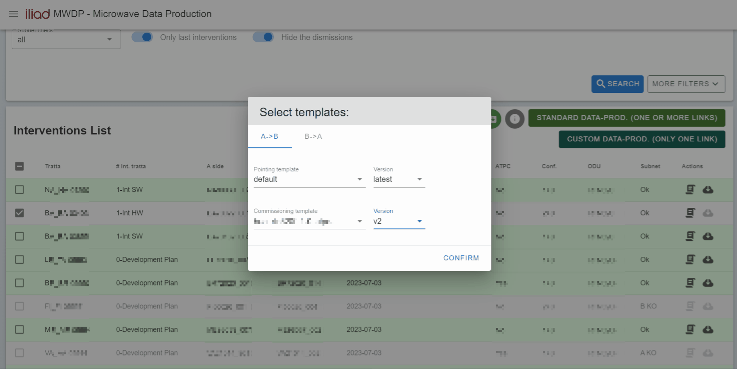
Task: Open document icon in B KO subnet row
Action: tap(690, 306)
